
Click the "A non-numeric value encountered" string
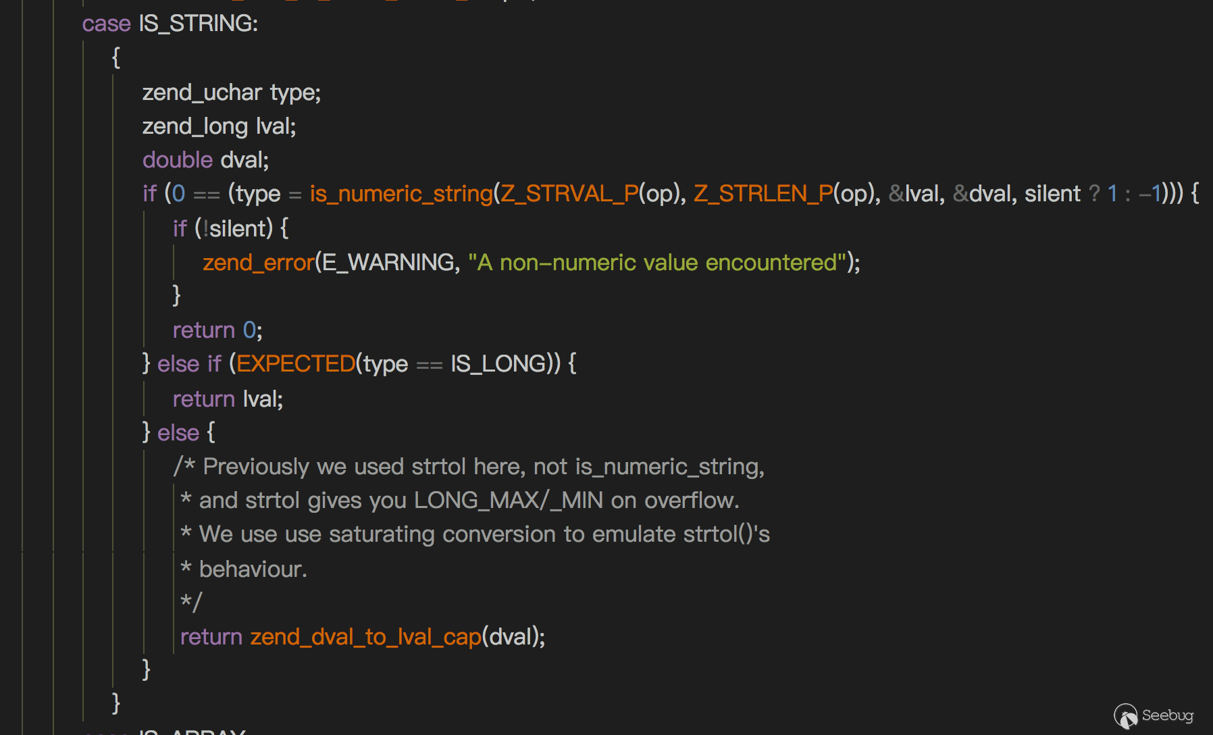(x=656, y=262)
